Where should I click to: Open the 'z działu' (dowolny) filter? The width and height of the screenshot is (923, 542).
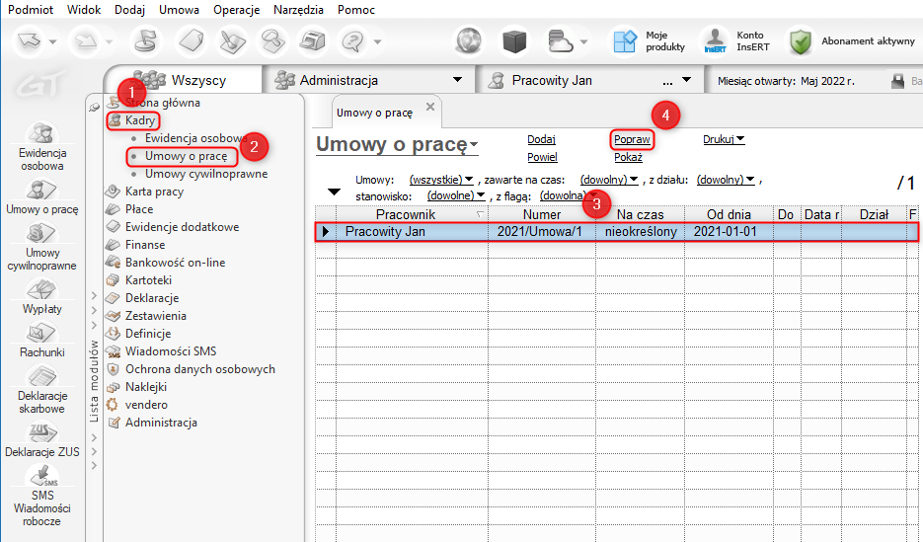[x=726, y=180]
